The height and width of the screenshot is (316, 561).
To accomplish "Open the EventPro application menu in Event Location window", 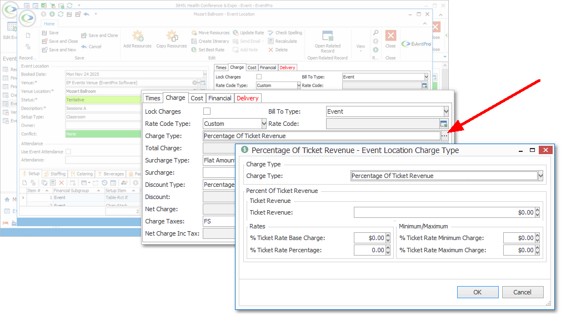I will tap(27, 18).
